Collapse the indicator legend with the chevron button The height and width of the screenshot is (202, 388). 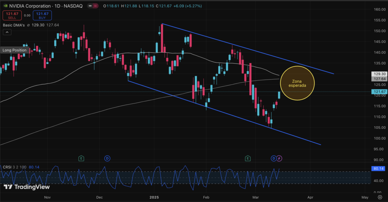[x=7, y=32]
